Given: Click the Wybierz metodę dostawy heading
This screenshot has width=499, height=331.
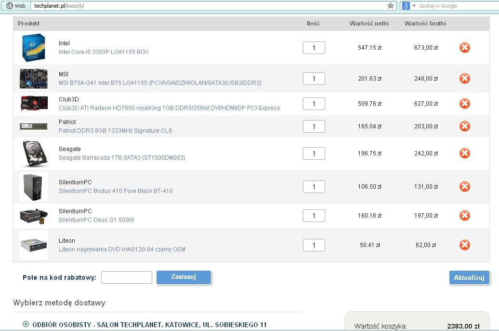Looking at the screenshot, I should (59, 303).
